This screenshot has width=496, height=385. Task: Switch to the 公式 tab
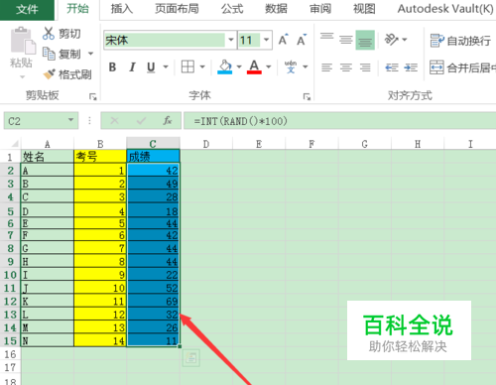232,9
